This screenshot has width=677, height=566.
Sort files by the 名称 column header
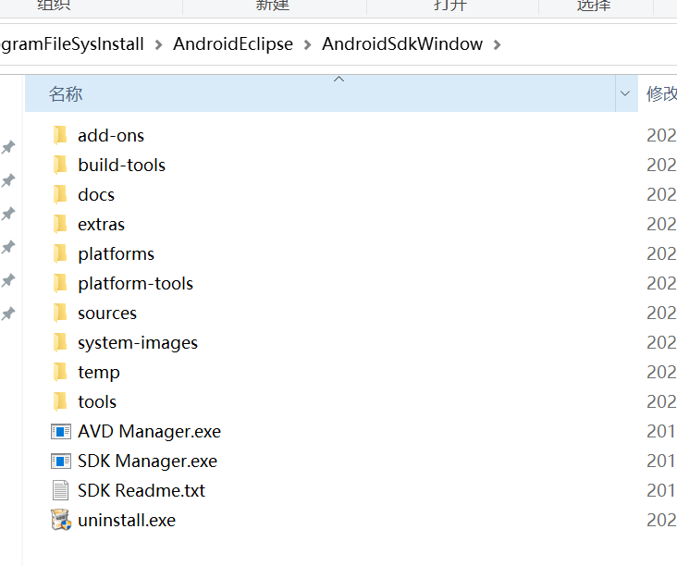(x=320, y=93)
